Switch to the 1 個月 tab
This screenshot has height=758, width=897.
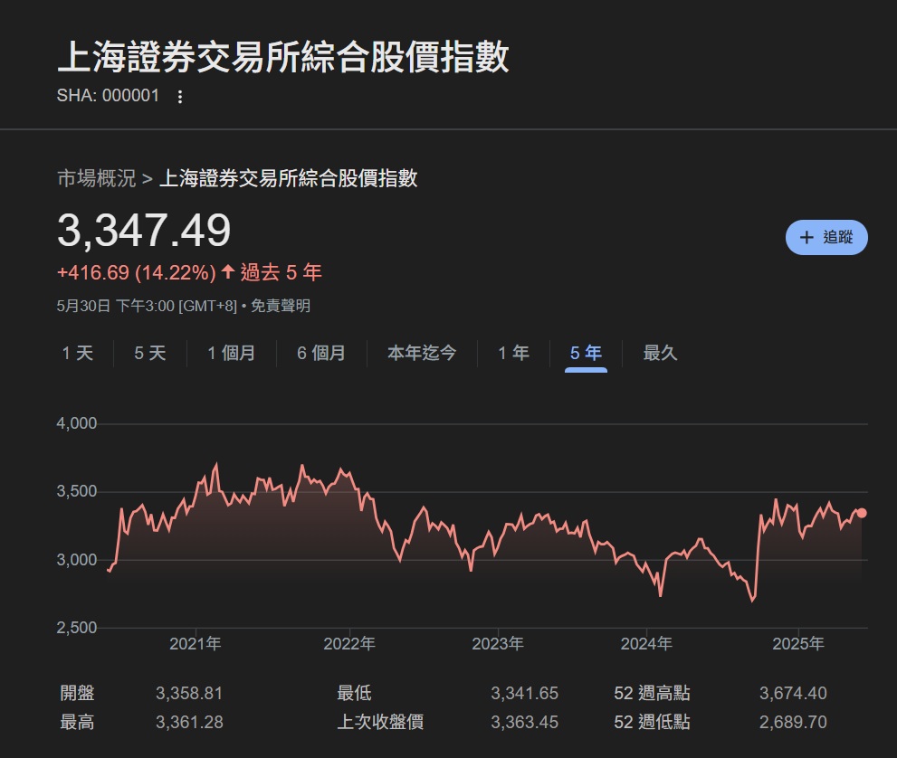[231, 353]
